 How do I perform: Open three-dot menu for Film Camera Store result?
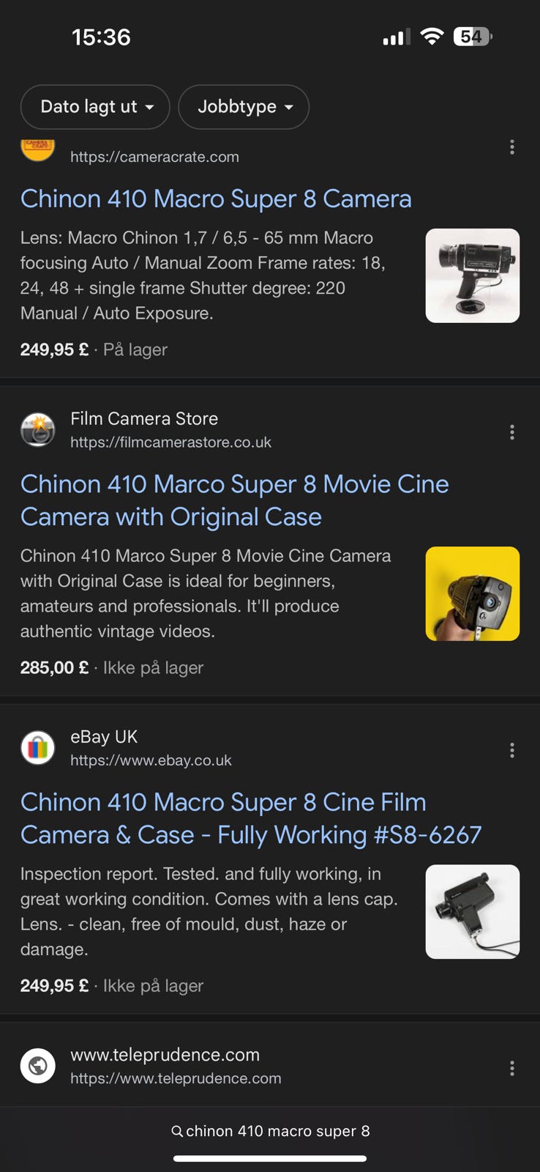coord(511,432)
